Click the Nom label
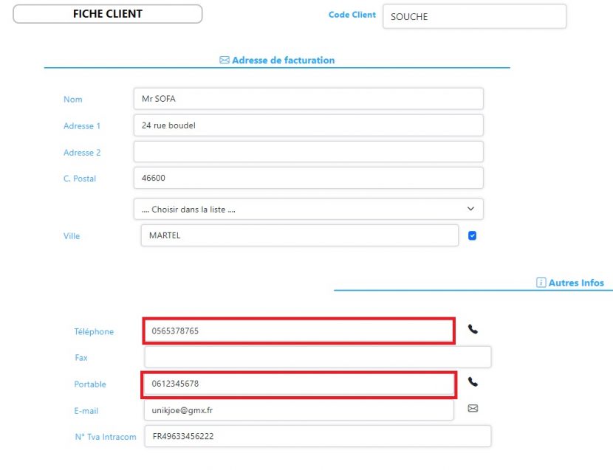 point(73,99)
